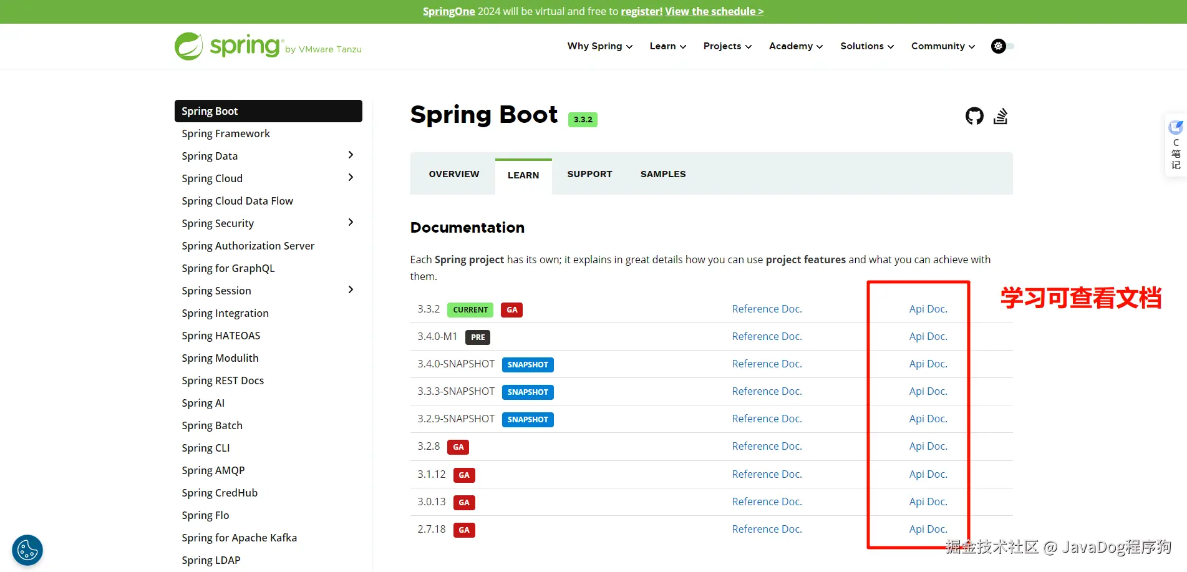Viewport: 1187px width, 572px height.
Task: Open Api Doc. for 3.4.0-SNAPSHOT
Action: pyautogui.click(x=928, y=364)
